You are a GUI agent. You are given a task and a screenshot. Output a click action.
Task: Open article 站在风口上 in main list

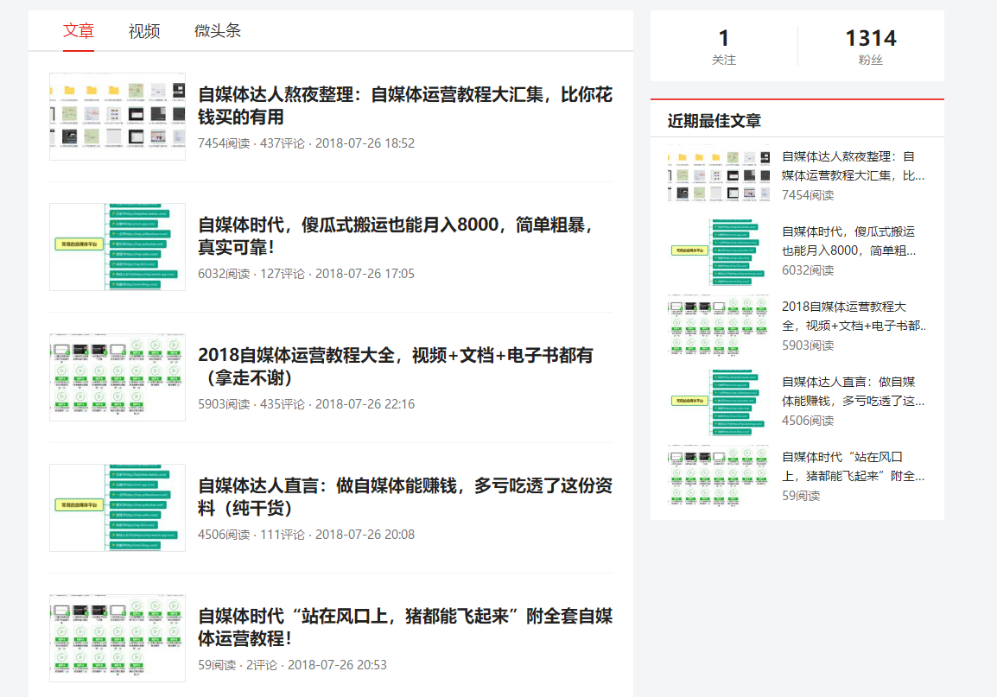[x=404, y=627]
